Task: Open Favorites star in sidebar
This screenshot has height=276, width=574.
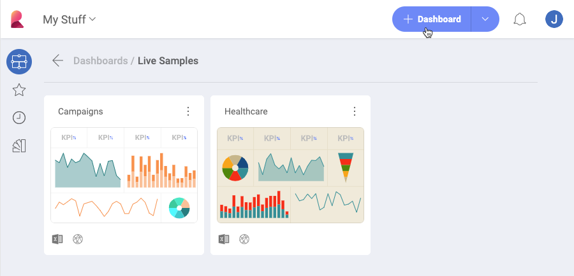Action: (x=19, y=90)
